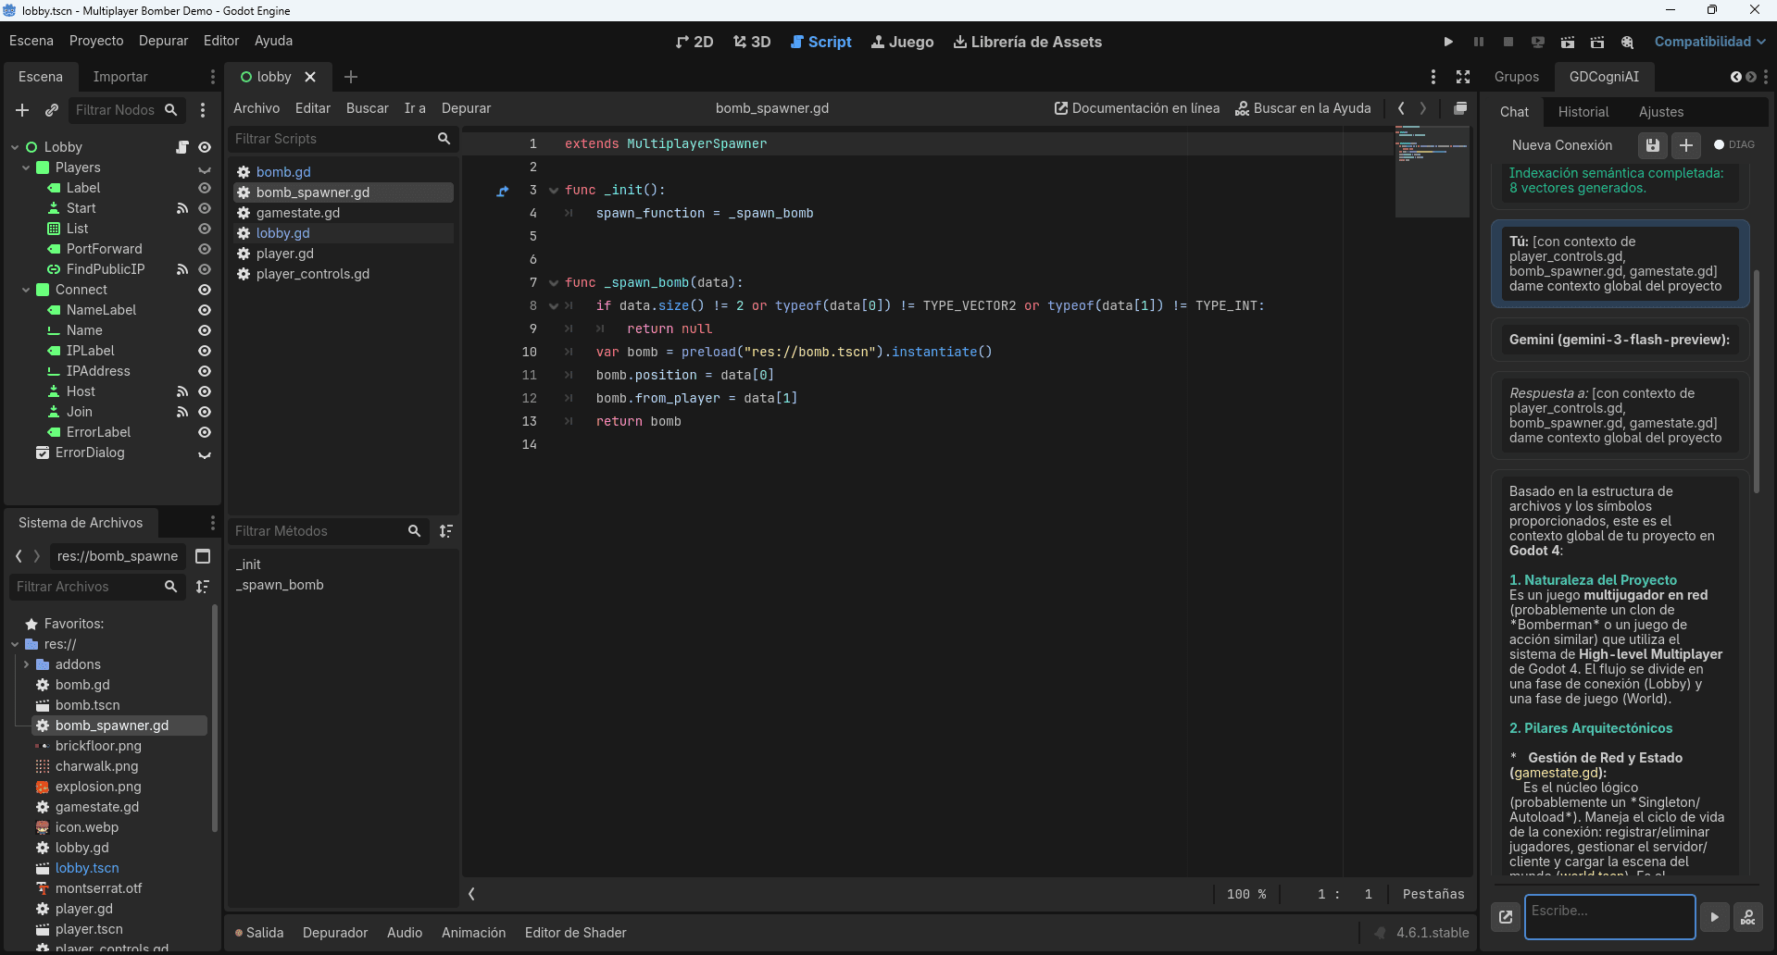The height and width of the screenshot is (955, 1777).
Task: Open the Proyecto menu
Action: (96, 41)
